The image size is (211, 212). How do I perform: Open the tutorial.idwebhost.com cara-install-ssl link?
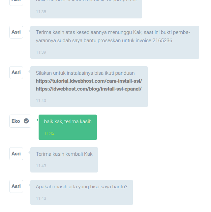[89, 81]
